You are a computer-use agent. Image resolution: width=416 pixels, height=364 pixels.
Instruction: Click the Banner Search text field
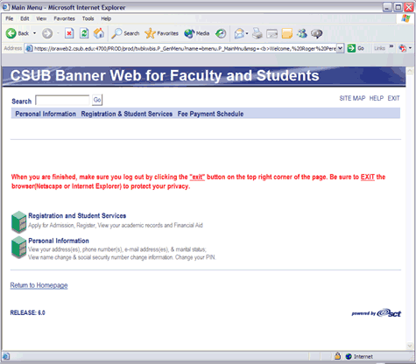[62, 101]
